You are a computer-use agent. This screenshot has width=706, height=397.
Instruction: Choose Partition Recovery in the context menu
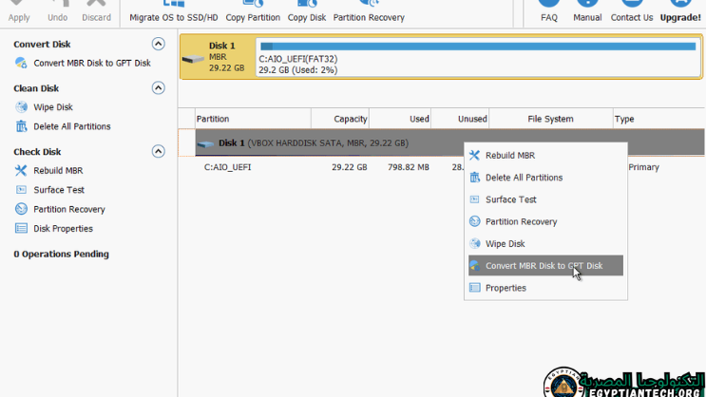[545, 221]
